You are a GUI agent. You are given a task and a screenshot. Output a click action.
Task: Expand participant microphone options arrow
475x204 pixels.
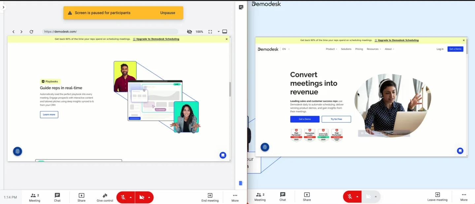click(x=357, y=197)
